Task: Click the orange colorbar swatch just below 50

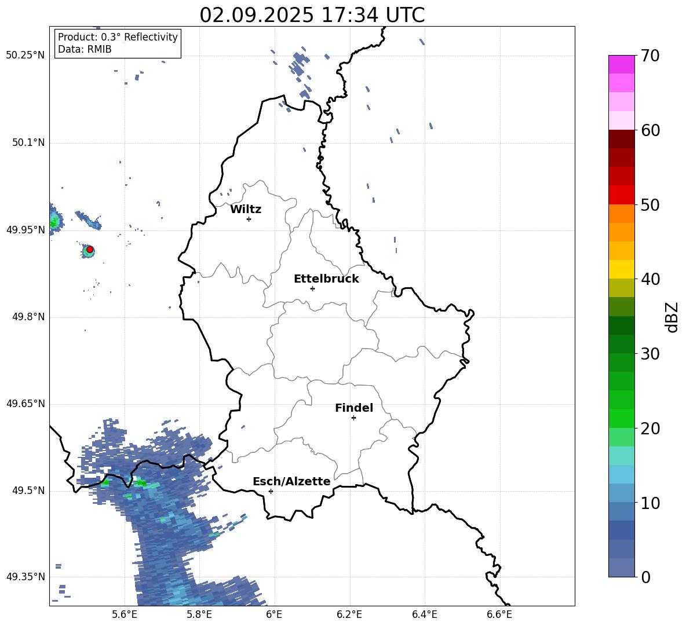Action: 621,213
